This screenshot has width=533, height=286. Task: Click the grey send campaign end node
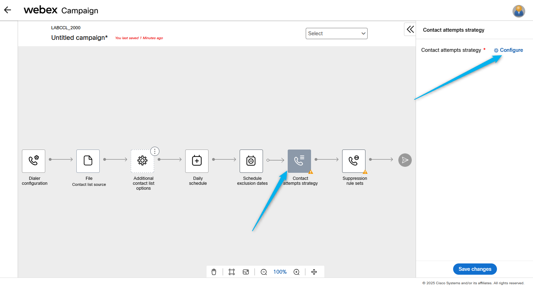(405, 160)
